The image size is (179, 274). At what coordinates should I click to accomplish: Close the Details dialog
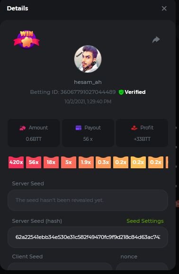point(164,9)
